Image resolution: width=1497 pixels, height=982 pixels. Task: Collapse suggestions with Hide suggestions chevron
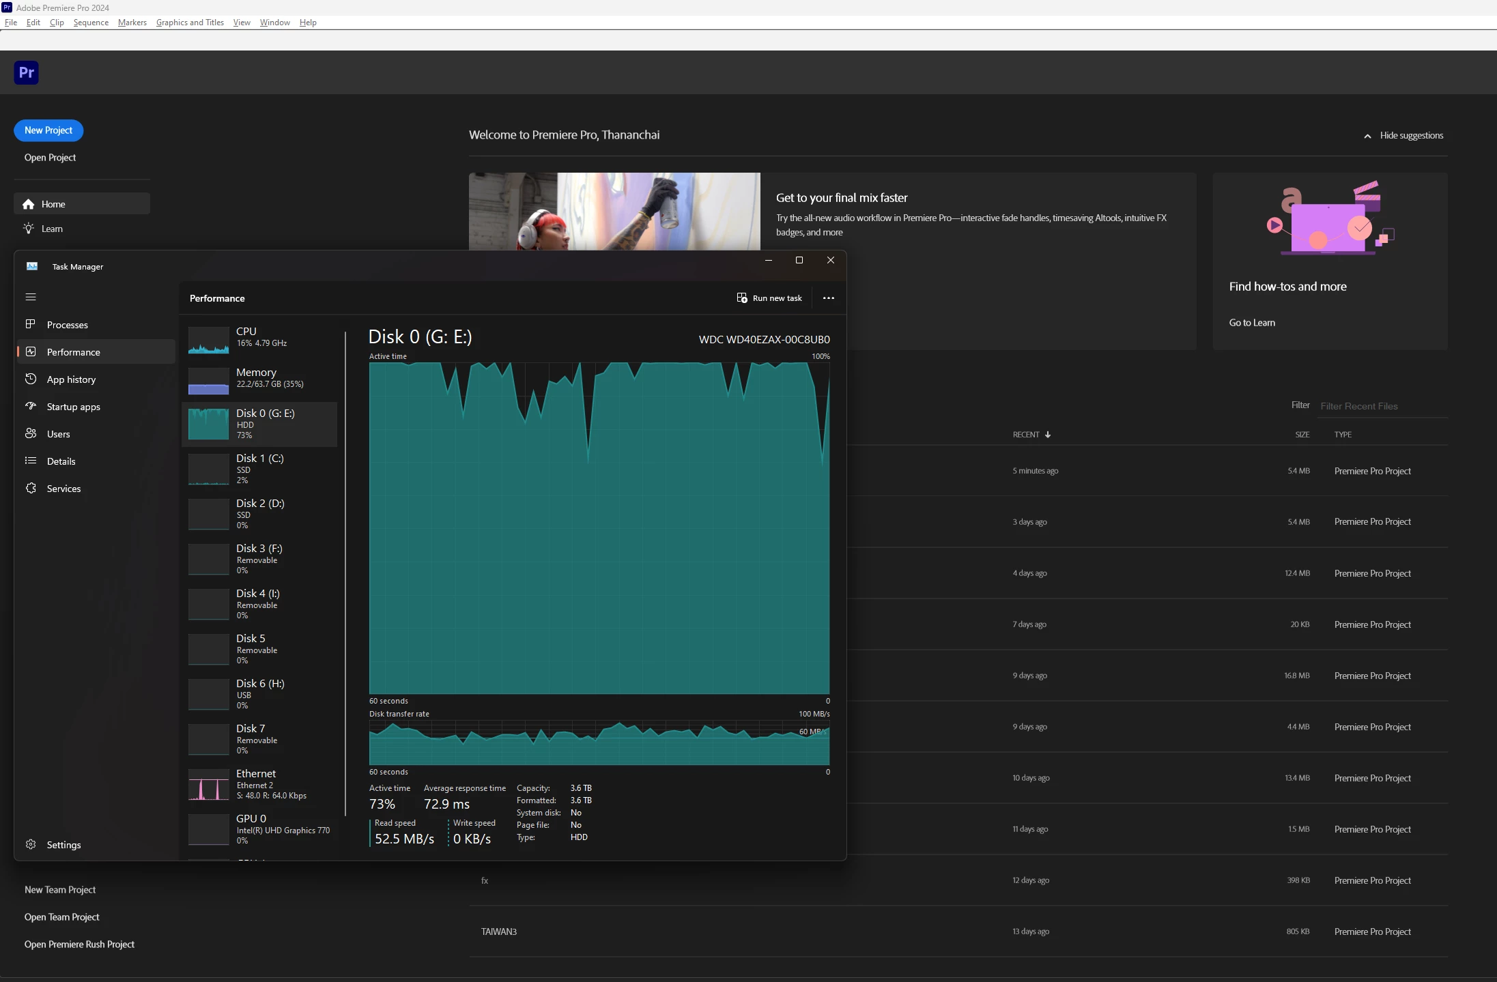[1367, 136]
